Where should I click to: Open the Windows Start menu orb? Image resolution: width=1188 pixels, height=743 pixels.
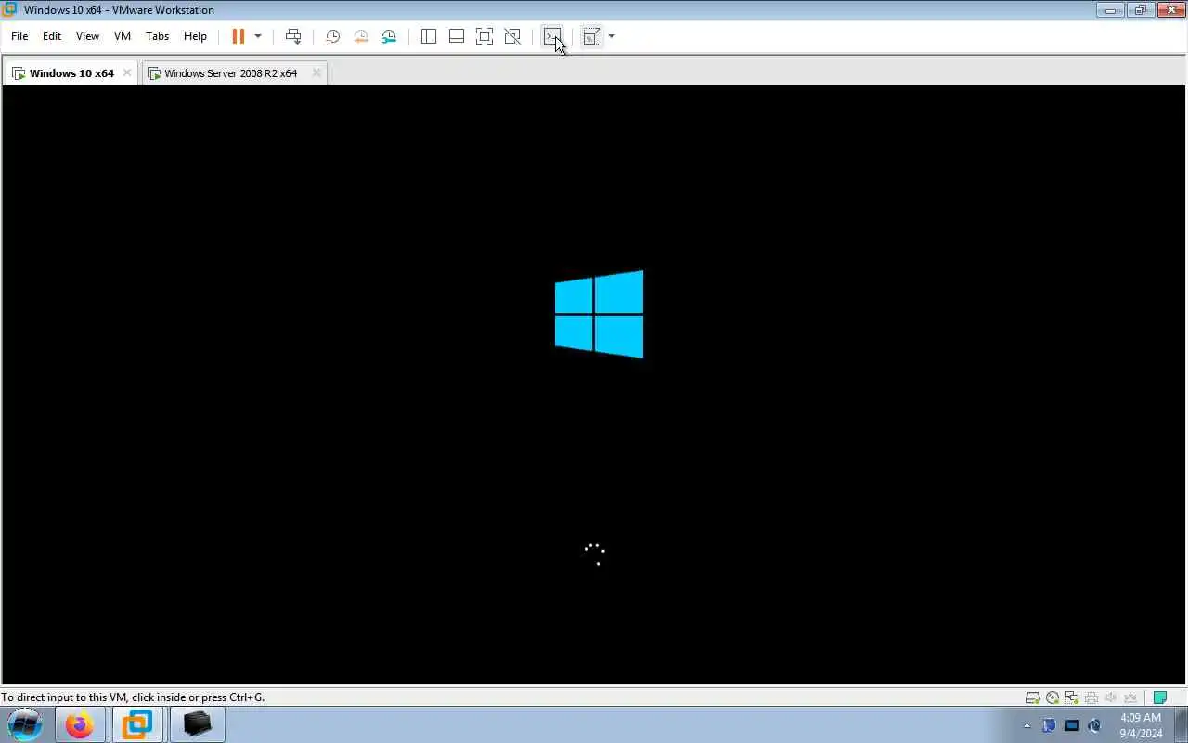point(25,724)
